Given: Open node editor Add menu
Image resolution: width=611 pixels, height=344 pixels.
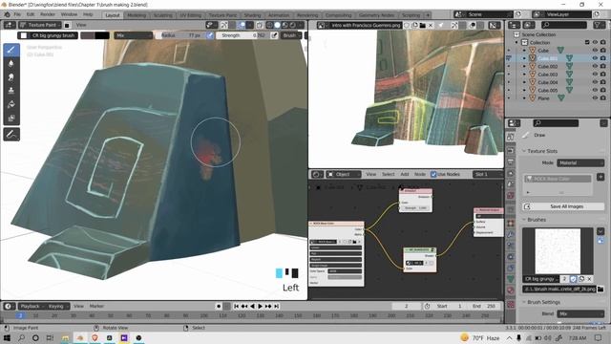Looking at the screenshot, I should (405, 174).
